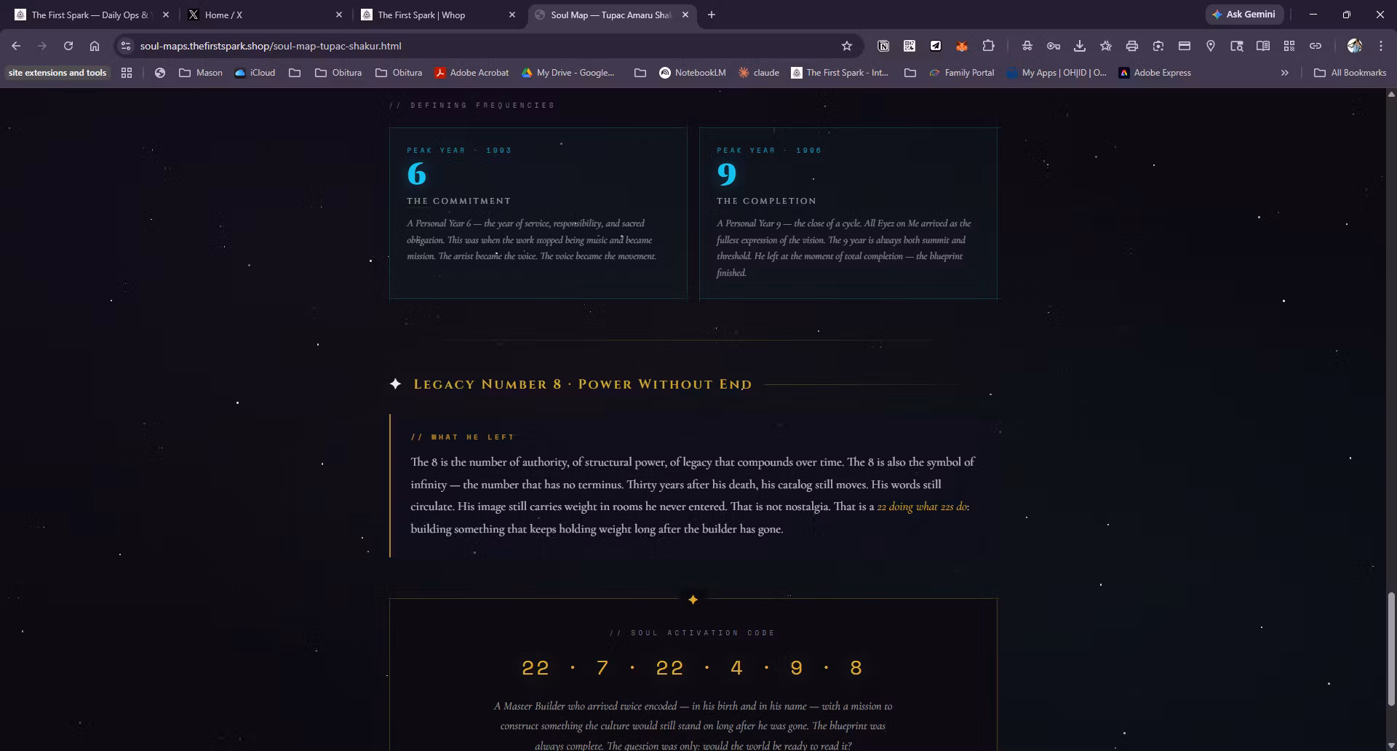Open the Family Portal bookmark

[961, 73]
